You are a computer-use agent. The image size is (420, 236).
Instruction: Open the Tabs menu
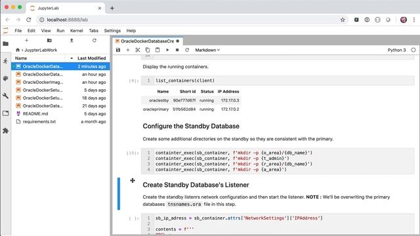coord(93,31)
